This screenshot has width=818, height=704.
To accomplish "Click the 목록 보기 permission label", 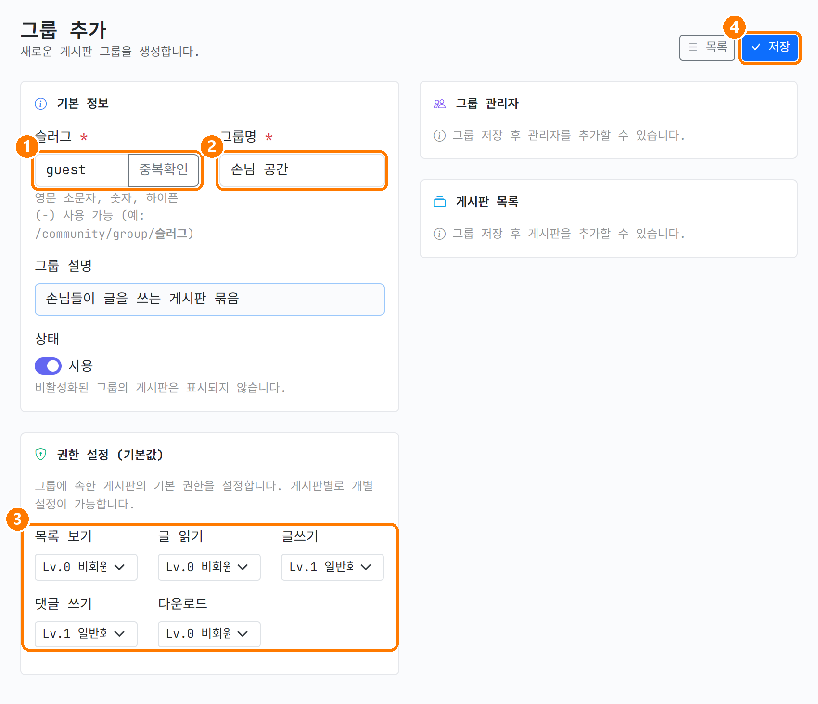I will pyautogui.click(x=64, y=536).
